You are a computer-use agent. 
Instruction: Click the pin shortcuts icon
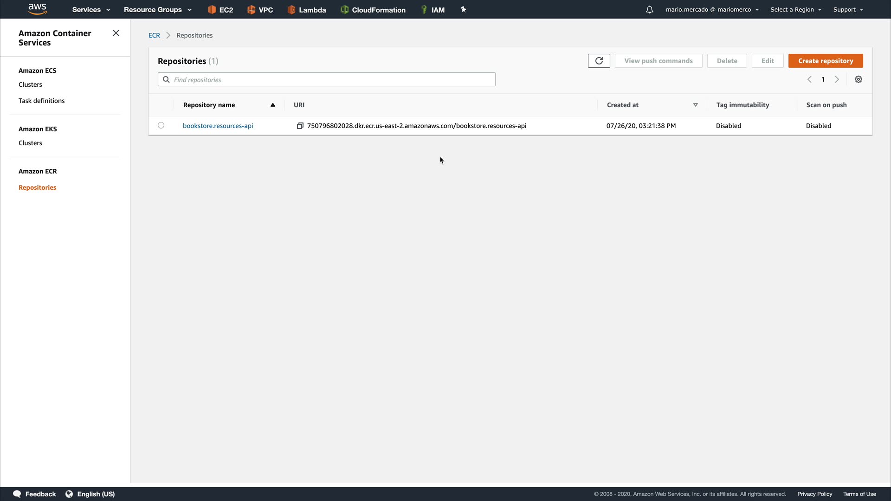[x=463, y=9]
